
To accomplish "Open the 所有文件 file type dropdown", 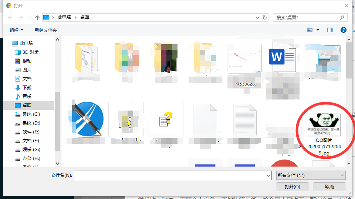I will [311, 175].
